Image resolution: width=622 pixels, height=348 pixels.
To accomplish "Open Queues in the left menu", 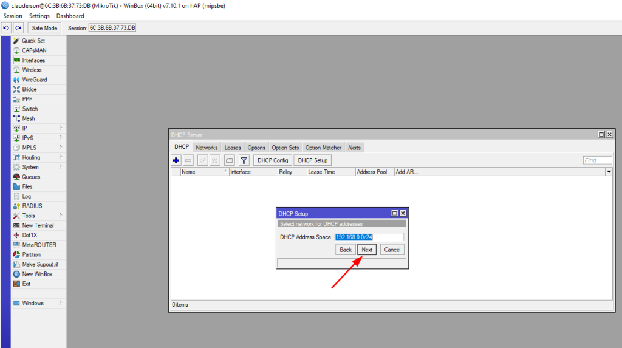I will click(31, 177).
